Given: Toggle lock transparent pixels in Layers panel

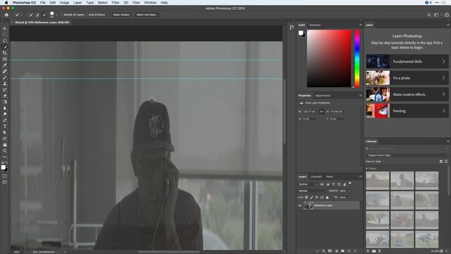Looking at the screenshot, I should [x=307, y=198].
